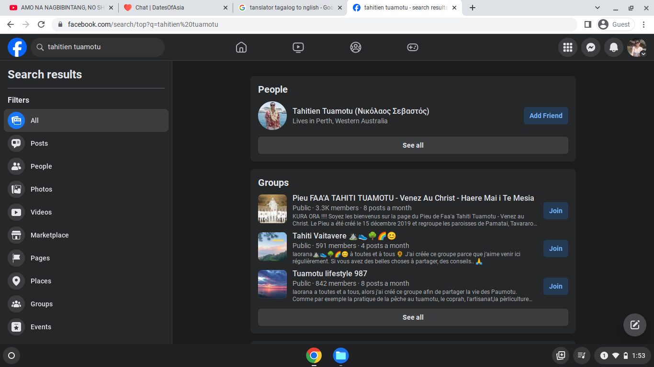Join Pieu FAA'A TAHITI TUAMOTU group
Viewport: 654px width, 367px height.
tap(556, 211)
